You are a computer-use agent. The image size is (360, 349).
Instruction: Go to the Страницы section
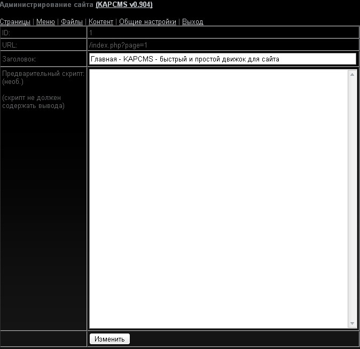15,21
